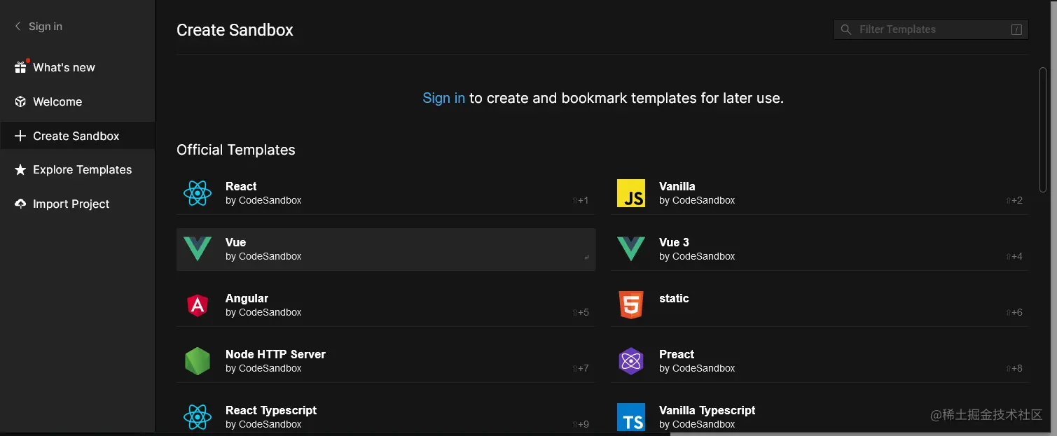Open the Welcome section

(57, 101)
